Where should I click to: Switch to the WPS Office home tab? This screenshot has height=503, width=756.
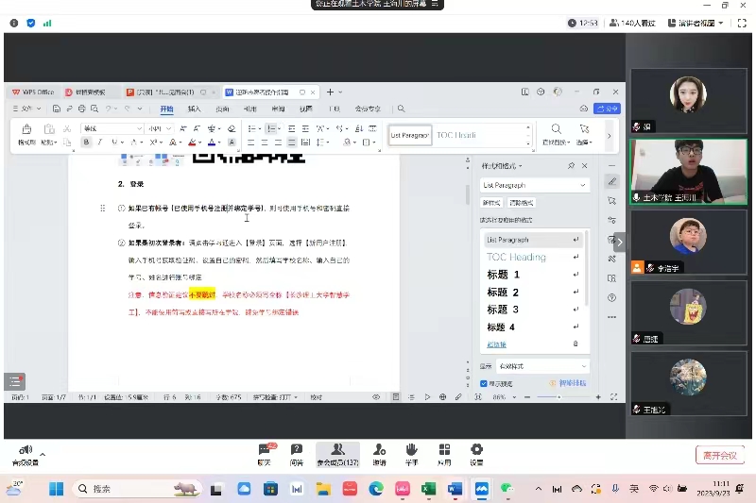[32, 92]
